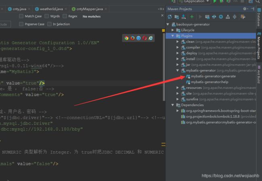Enable Words checkbox in search bar
Viewport: 262px width, 181px height.
coord(47,16)
